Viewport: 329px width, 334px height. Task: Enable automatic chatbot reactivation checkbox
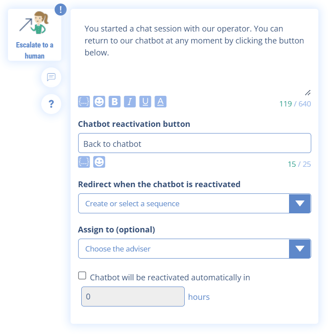coord(82,276)
